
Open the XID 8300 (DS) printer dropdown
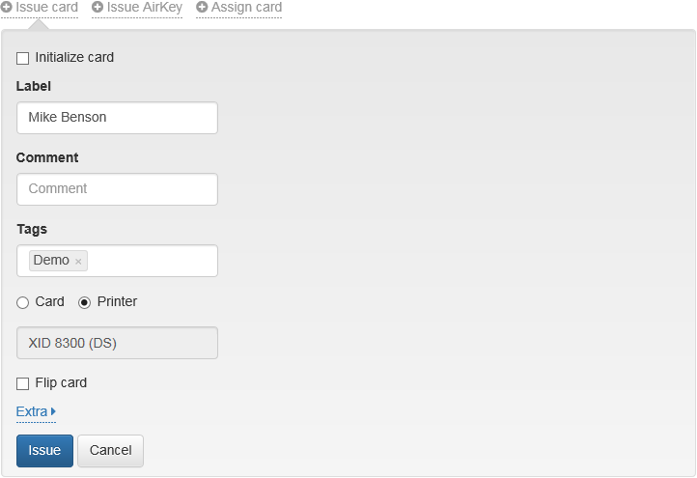(x=118, y=343)
